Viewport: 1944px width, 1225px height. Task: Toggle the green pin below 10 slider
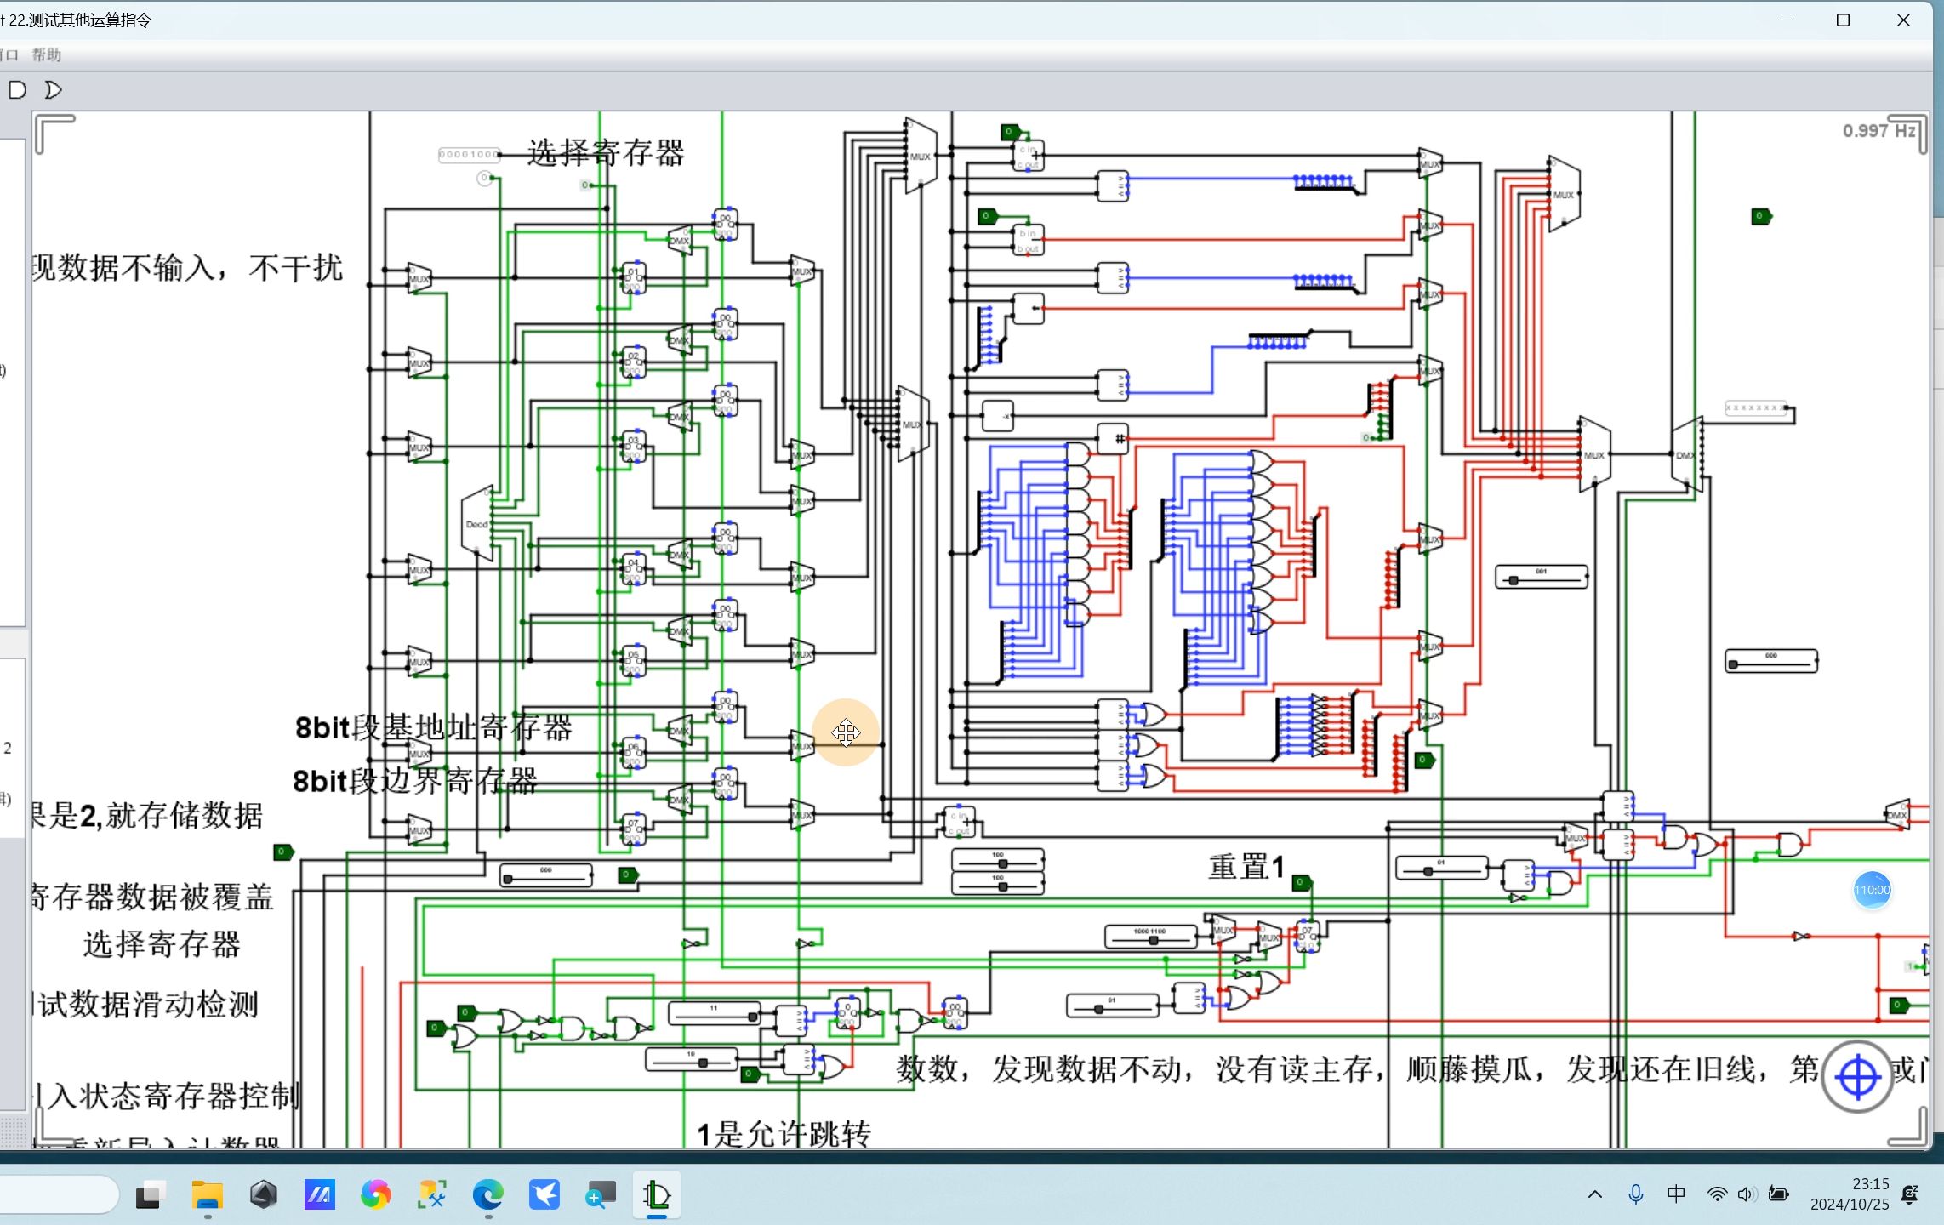click(x=750, y=1074)
